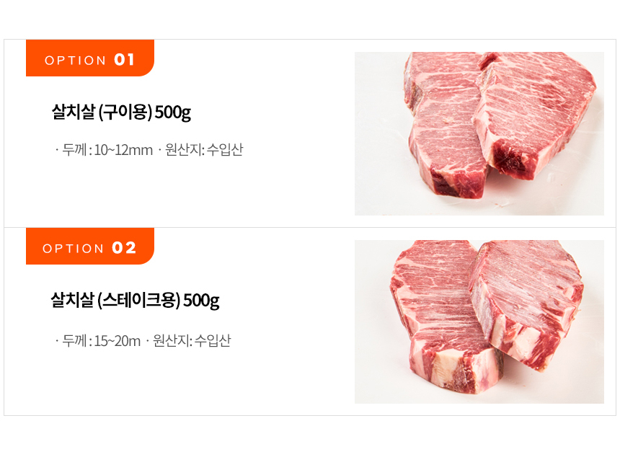Click the bold 02 number in the second badge
The image size is (620, 470).
pyautogui.click(x=124, y=248)
